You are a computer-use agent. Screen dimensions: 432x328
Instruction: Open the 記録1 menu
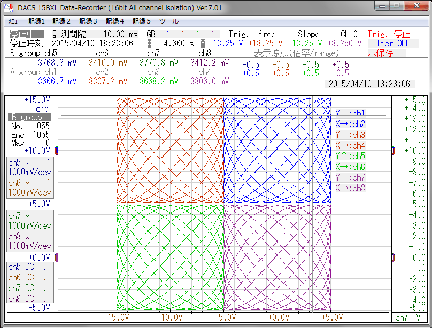tap(37, 21)
